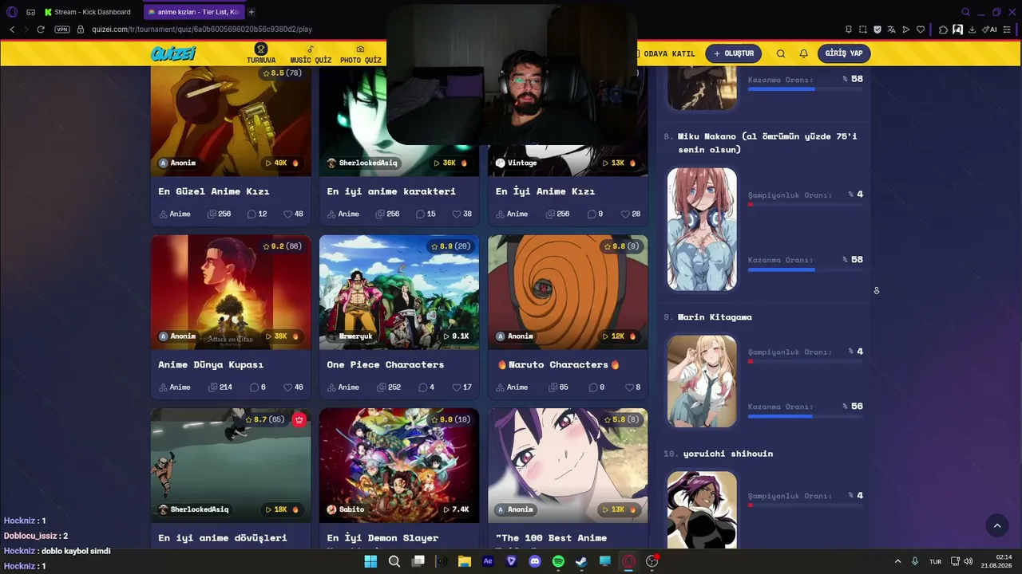Click the pin icon in the address bar

click(849, 29)
